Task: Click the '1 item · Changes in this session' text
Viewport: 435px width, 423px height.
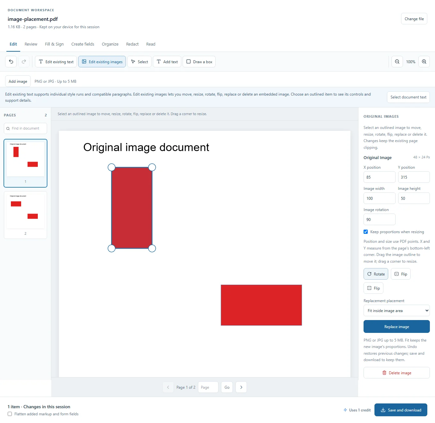Action: pos(39,407)
